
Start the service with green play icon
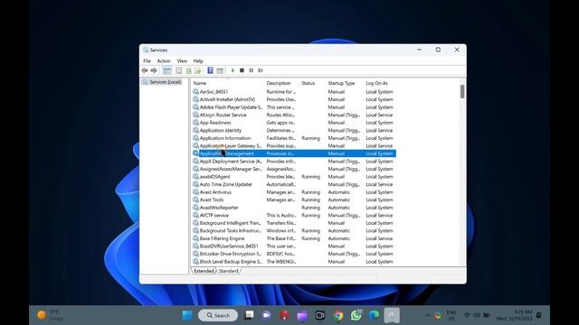point(233,70)
